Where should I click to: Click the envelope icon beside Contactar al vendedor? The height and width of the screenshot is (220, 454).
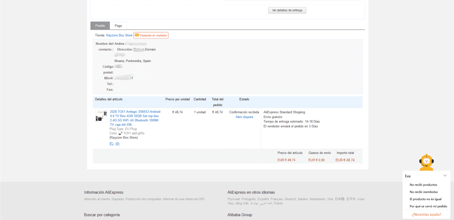(x=137, y=35)
